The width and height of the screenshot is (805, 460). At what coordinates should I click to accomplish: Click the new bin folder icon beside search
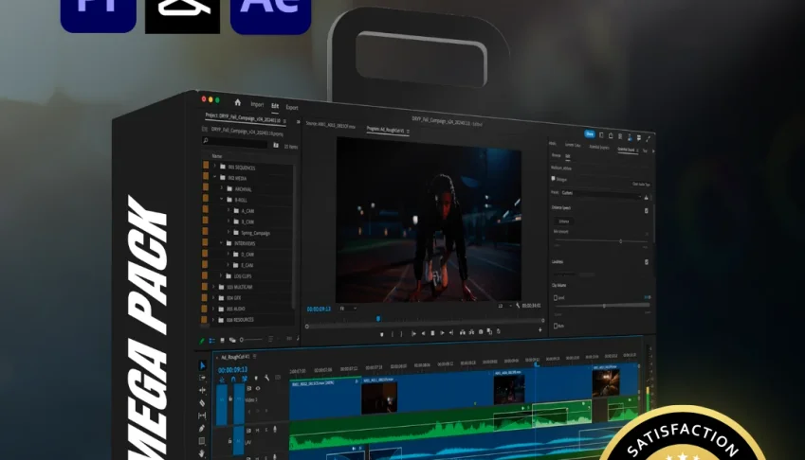pos(276,146)
